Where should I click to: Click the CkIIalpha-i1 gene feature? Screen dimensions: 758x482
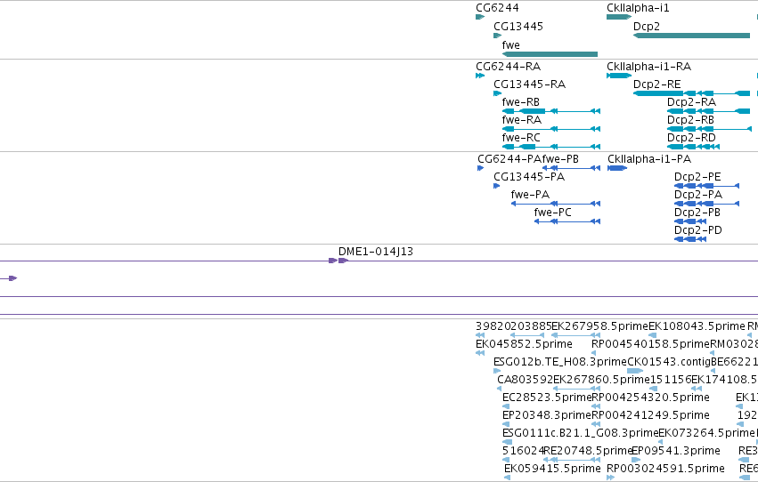[x=619, y=17]
